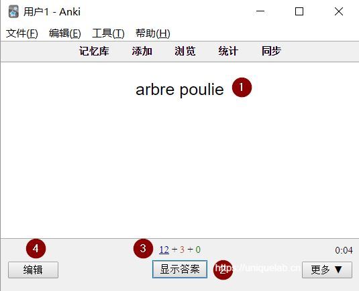The image size is (359, 291).
Task: Click the Anki app icon in title bar
Action: click(x=13, y=11)
